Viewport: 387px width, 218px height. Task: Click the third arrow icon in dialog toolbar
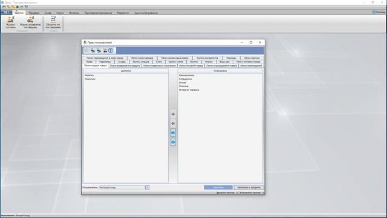tap(99, 51)
